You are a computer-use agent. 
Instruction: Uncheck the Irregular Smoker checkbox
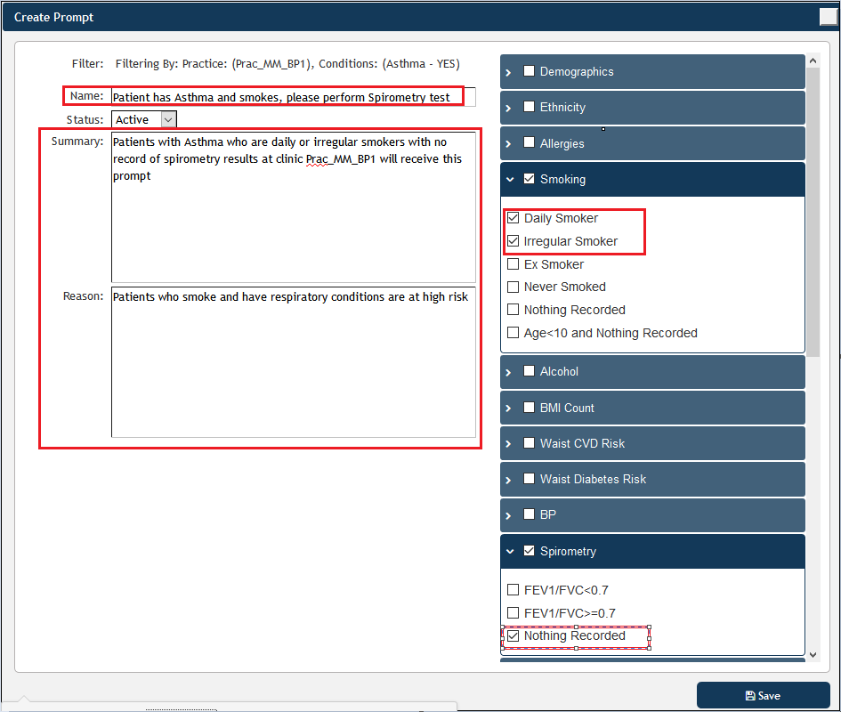pos(513,241)
